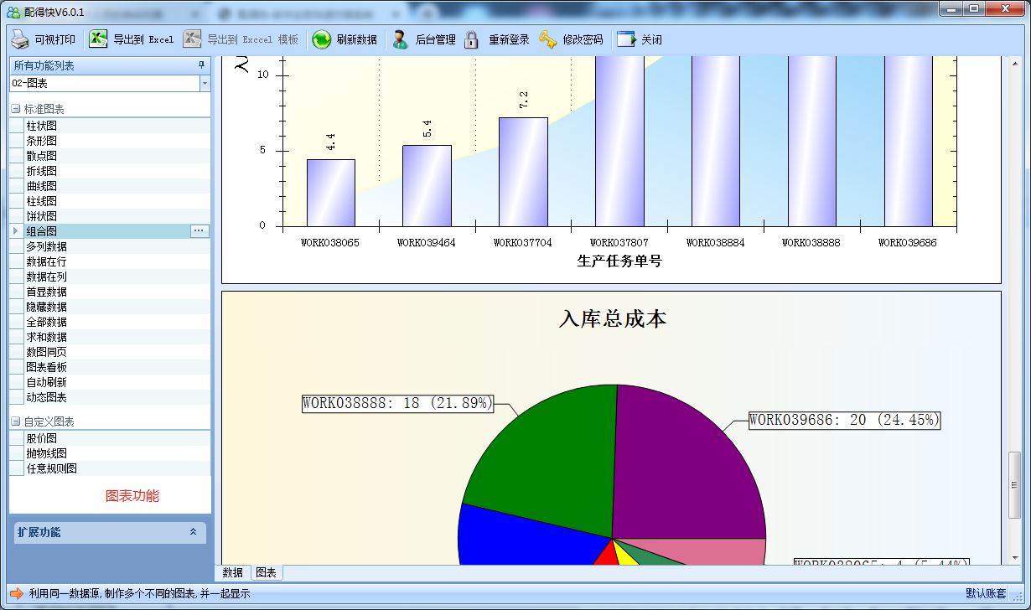Open the 02-图表 dropdown arrow
1031x610 pixels.
205,83
